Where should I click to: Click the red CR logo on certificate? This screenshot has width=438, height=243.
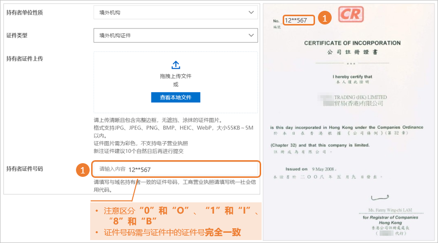click(x=351, y=14)
